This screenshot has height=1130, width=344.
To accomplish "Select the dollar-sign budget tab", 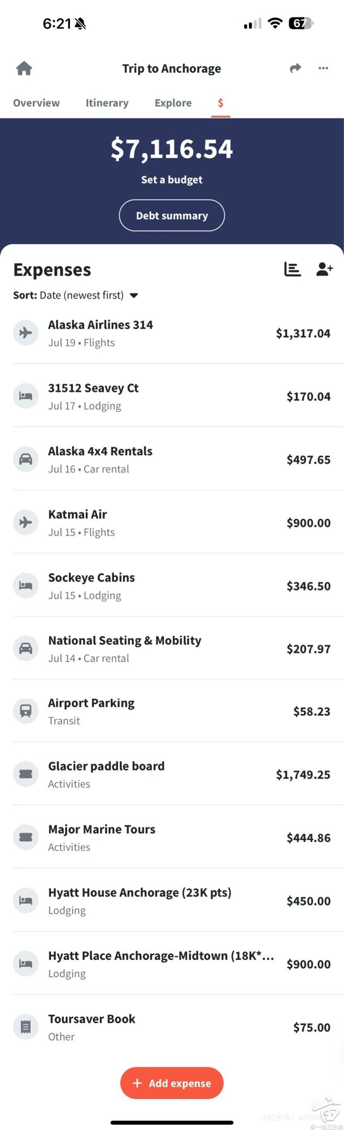I will (221, 103).
